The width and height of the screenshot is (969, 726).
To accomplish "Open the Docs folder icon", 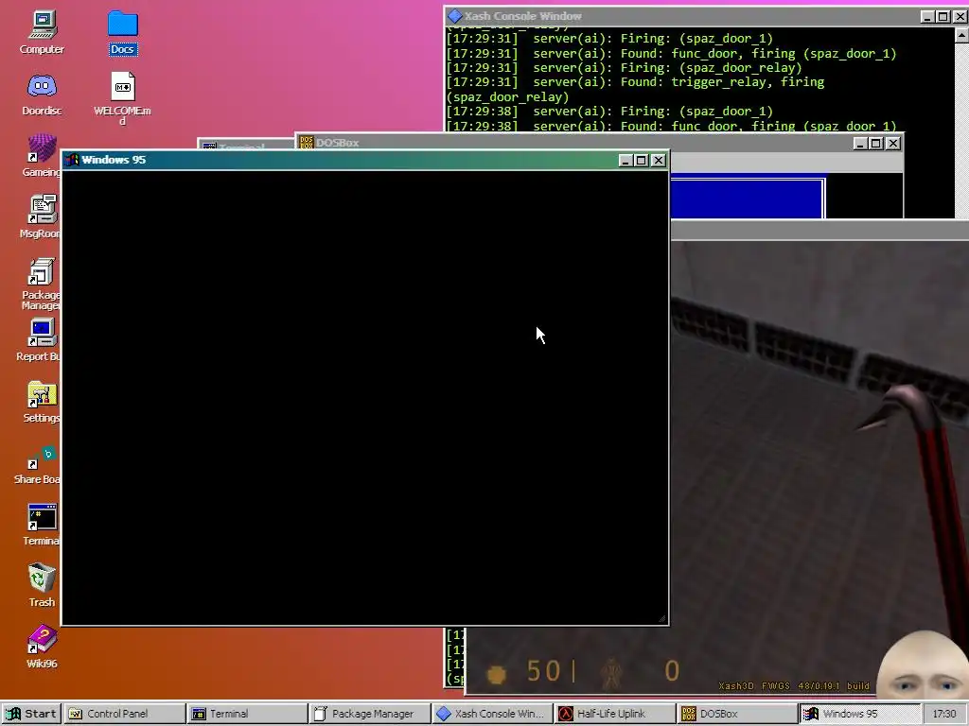I will click(122, 33).
